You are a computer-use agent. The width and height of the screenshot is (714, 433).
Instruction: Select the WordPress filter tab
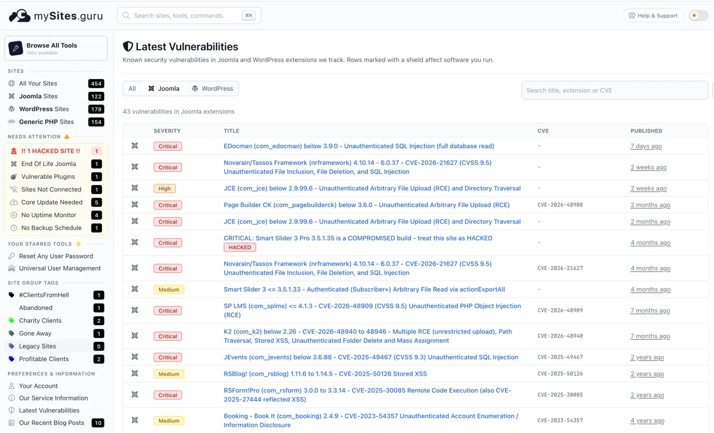pos(212,89)
